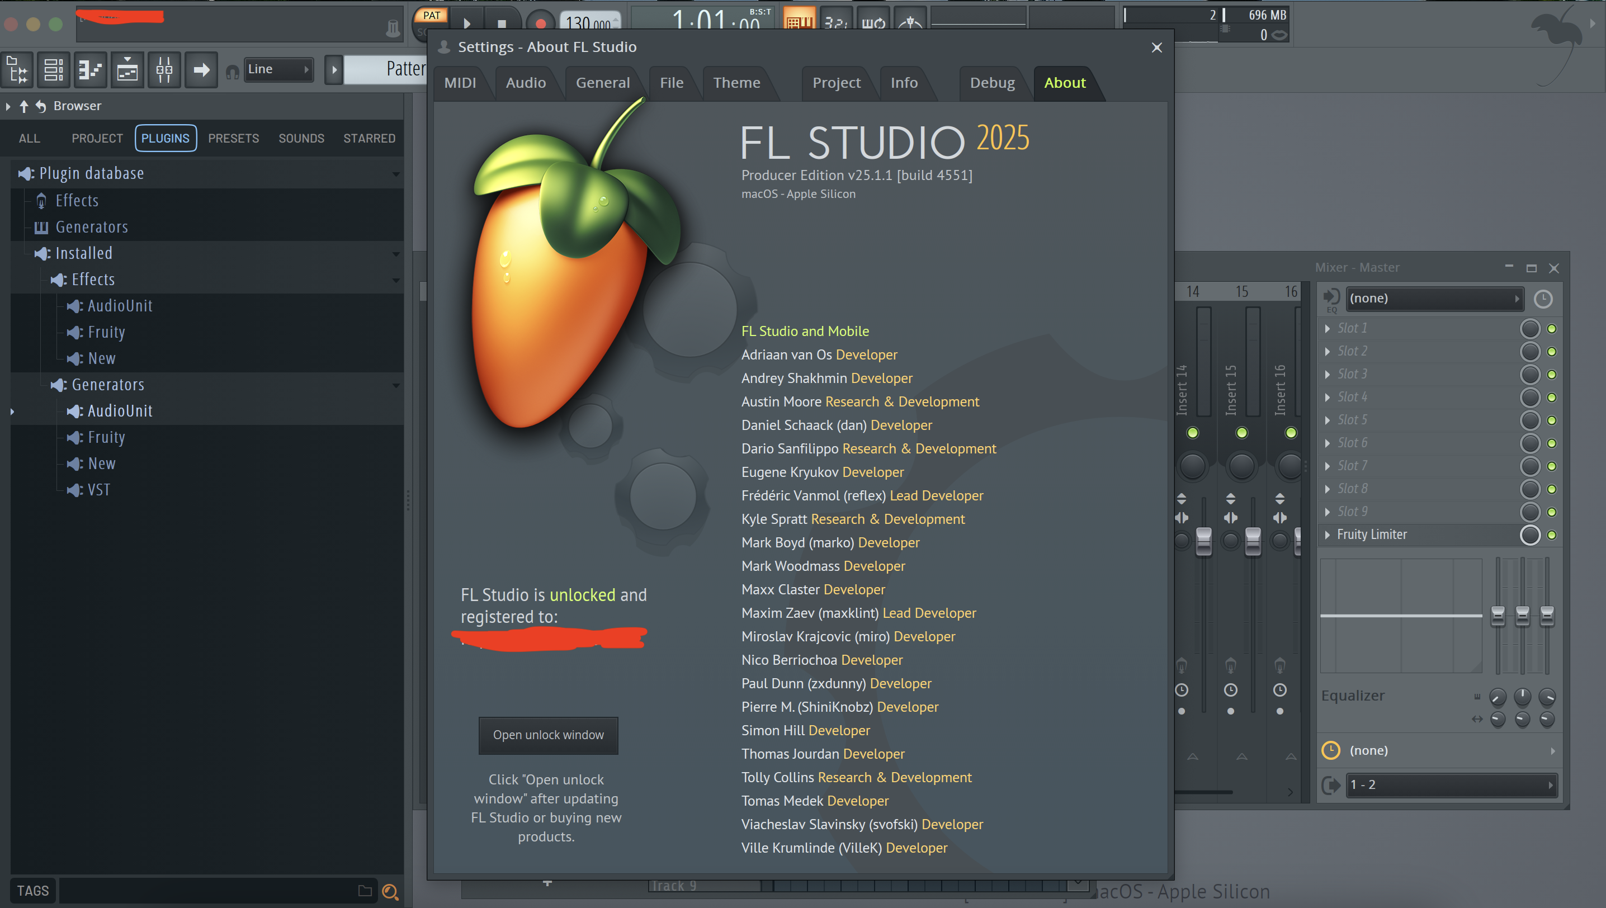The image size is (1606, 908).
Task: Toggle Slot 9 enable light in mixer
Action: pyautogui.click(x=1552, y=512)
